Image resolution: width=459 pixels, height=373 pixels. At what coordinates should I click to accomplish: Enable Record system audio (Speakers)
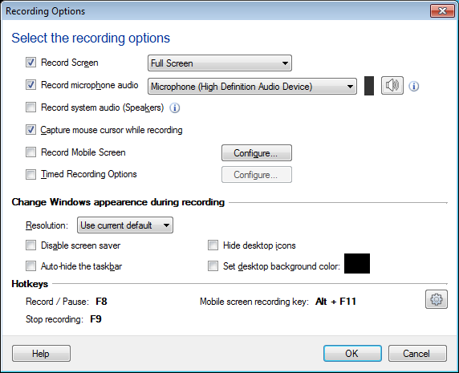(x=30, y=107)
